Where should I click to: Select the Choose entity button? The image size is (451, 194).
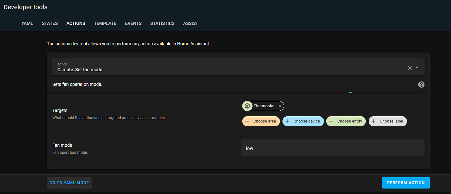[x=346, y=121]
